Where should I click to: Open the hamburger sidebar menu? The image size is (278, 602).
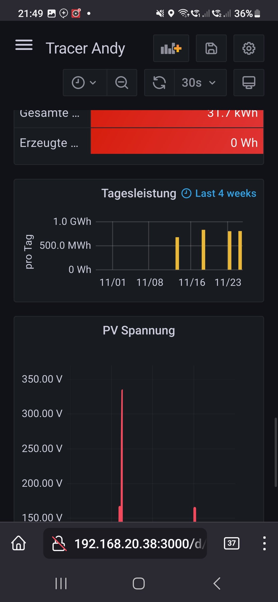[x=24, y=45]
